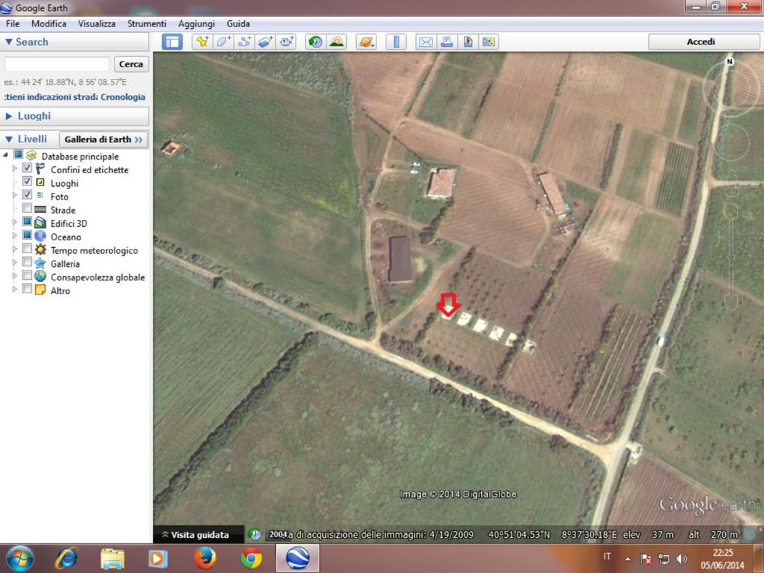This screenshot has width=764, height=573.
Task: Record a tour with the camera icon
Action: click(x=286, y=42)
